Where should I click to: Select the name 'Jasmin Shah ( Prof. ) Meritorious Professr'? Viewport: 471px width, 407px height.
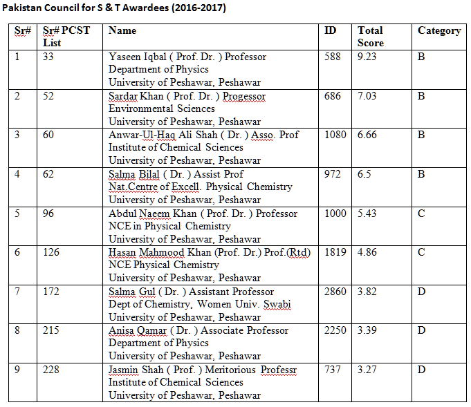tap(203, 370)
